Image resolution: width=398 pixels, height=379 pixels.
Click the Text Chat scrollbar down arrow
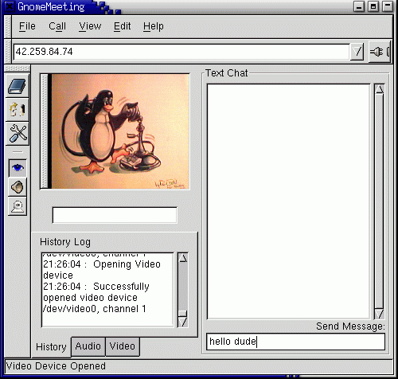[379, 314]
